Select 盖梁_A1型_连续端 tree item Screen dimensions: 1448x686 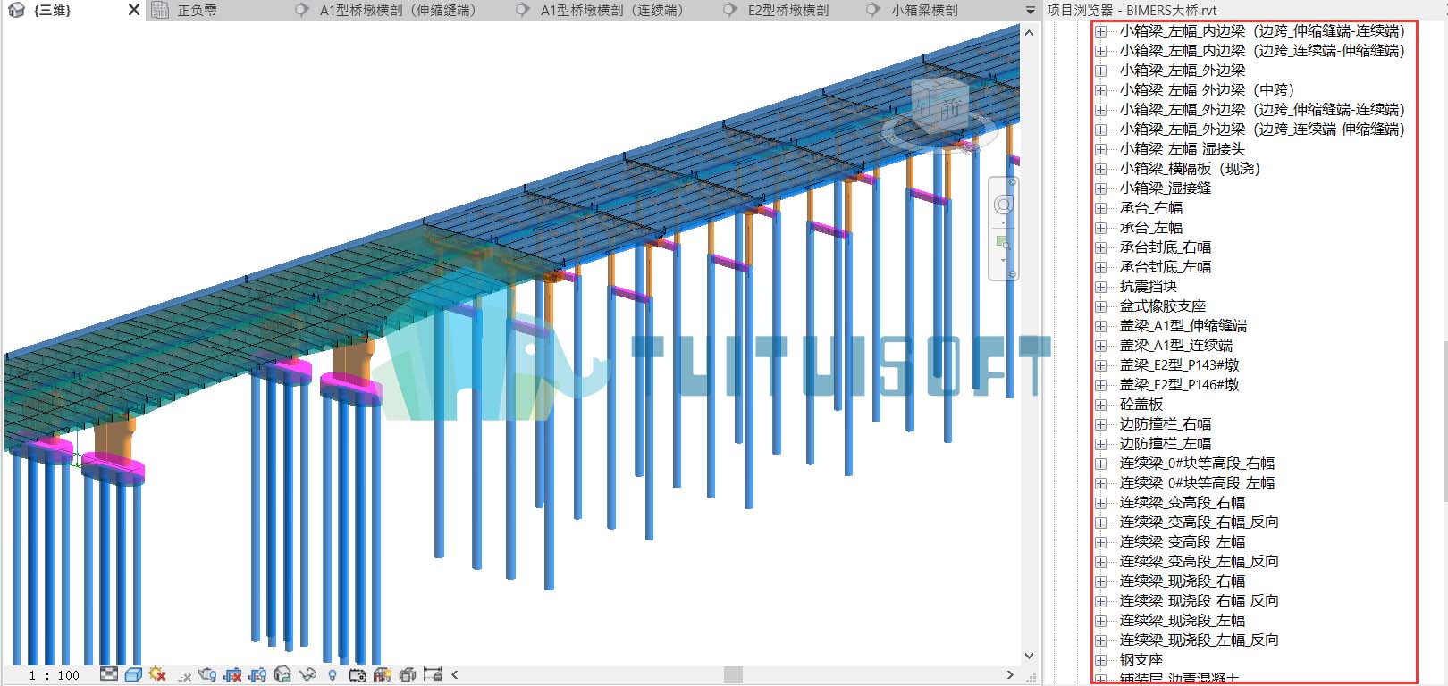1176,346
